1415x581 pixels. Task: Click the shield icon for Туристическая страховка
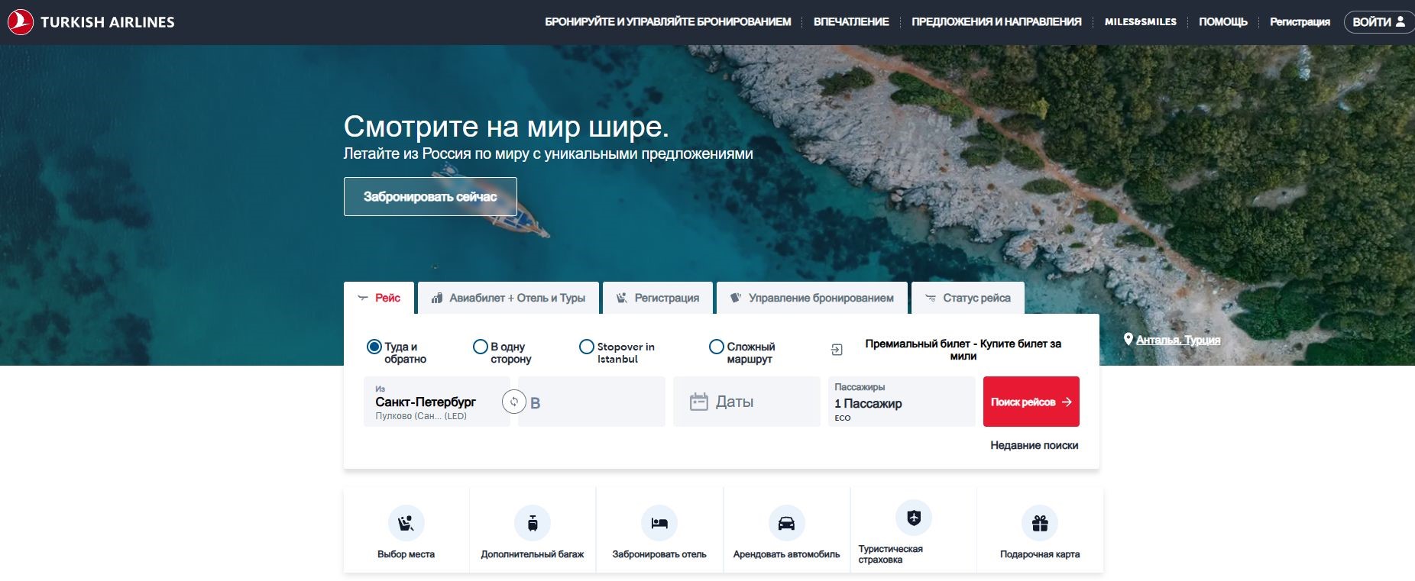point(914,518)
